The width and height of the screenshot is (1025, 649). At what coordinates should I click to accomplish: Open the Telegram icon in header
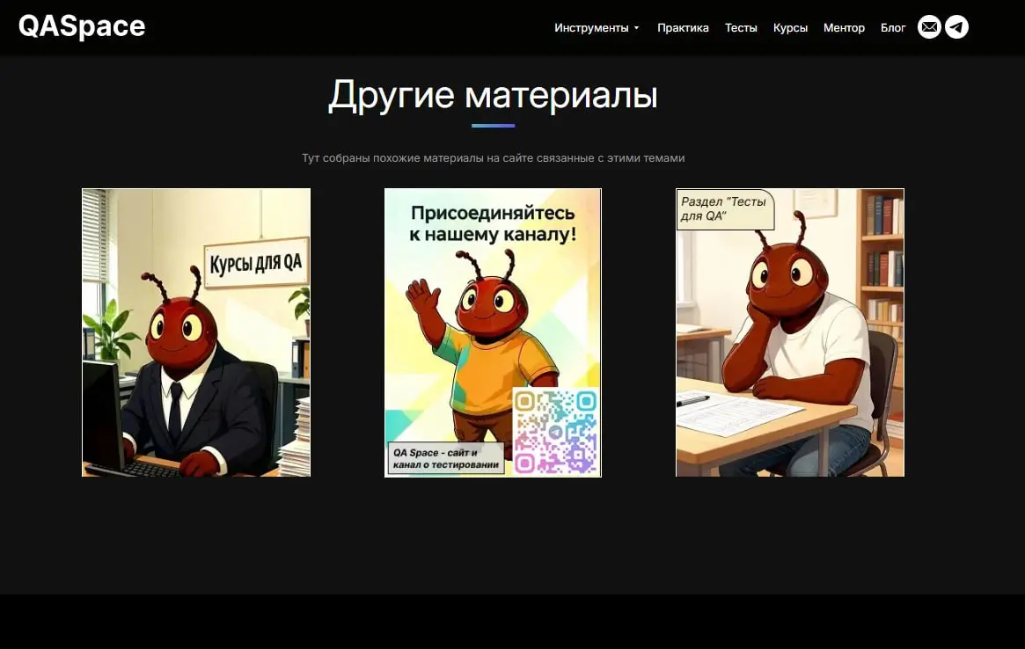pyautogui.click(x=956, y=26)
